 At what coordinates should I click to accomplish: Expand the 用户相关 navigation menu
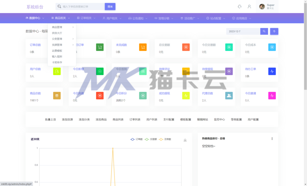pos(112,18)
